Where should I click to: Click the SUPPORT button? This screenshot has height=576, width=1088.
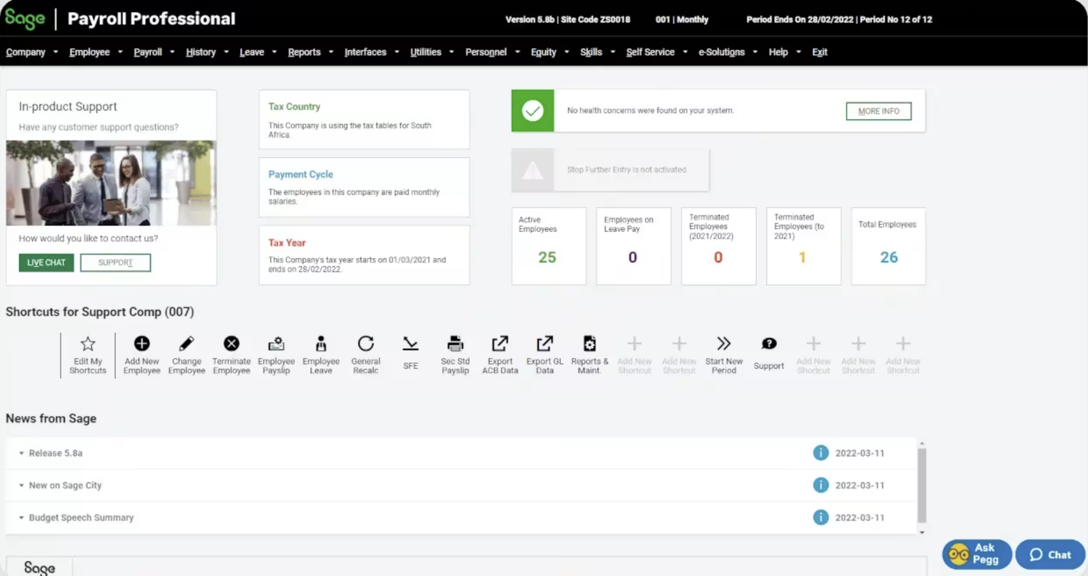(x=115, y=262)
